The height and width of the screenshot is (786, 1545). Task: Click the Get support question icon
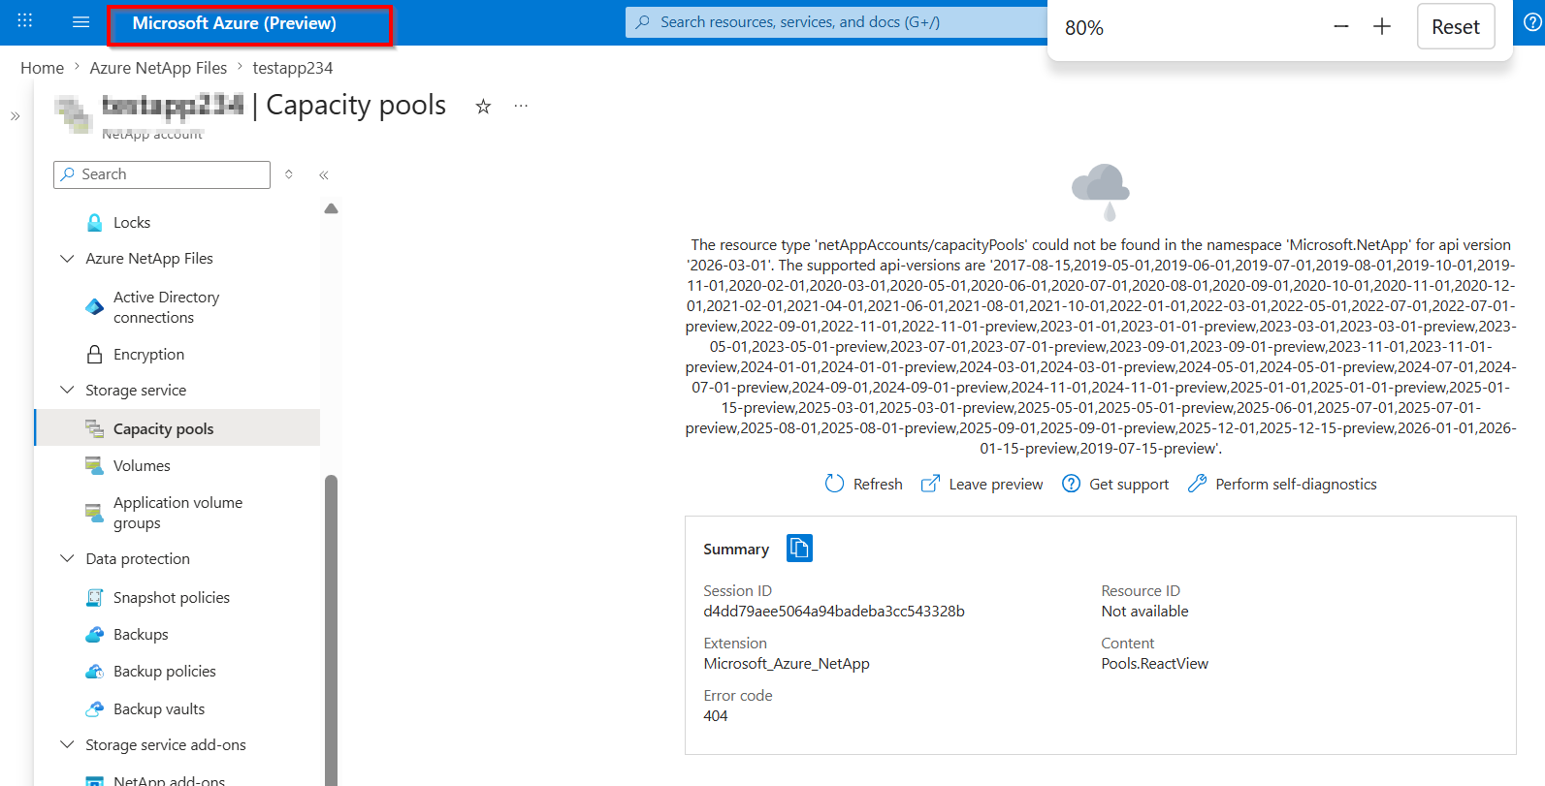click(x=1071, y=484)
